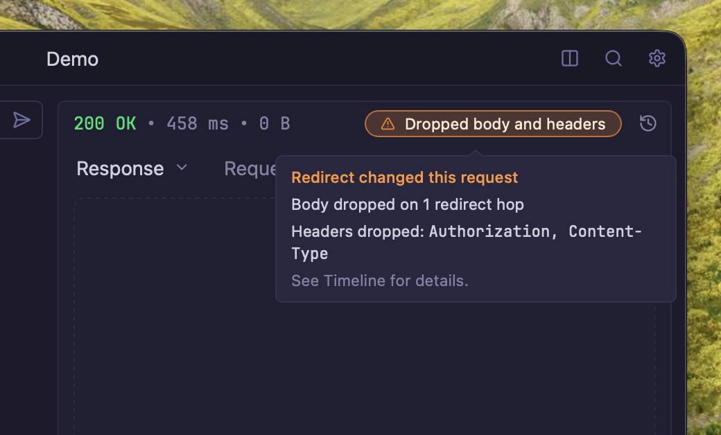Image resolution: width=721 pixels, height=435 pixels.
Task: Open settings via the gear icon
Action: [x=657, y=59]
